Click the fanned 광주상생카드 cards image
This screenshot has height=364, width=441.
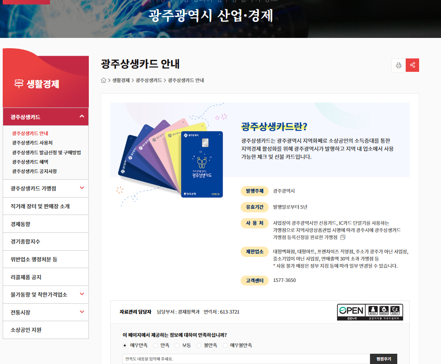coord(171,158)
